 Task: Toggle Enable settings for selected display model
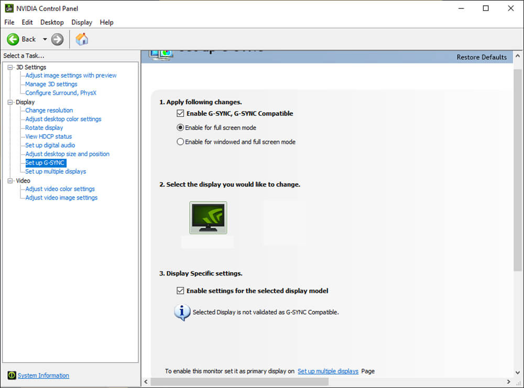click(180, 291)
